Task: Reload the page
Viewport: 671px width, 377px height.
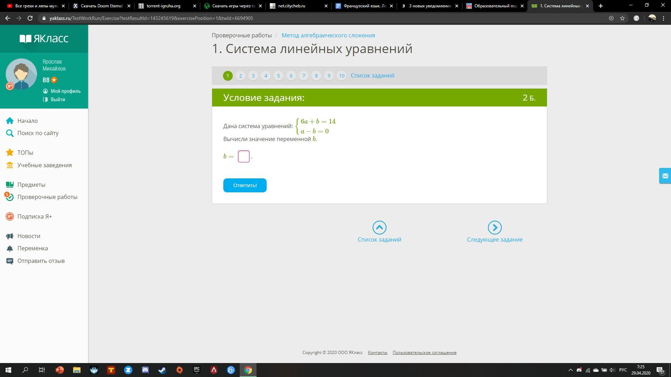Action: [x=30, y=18]
